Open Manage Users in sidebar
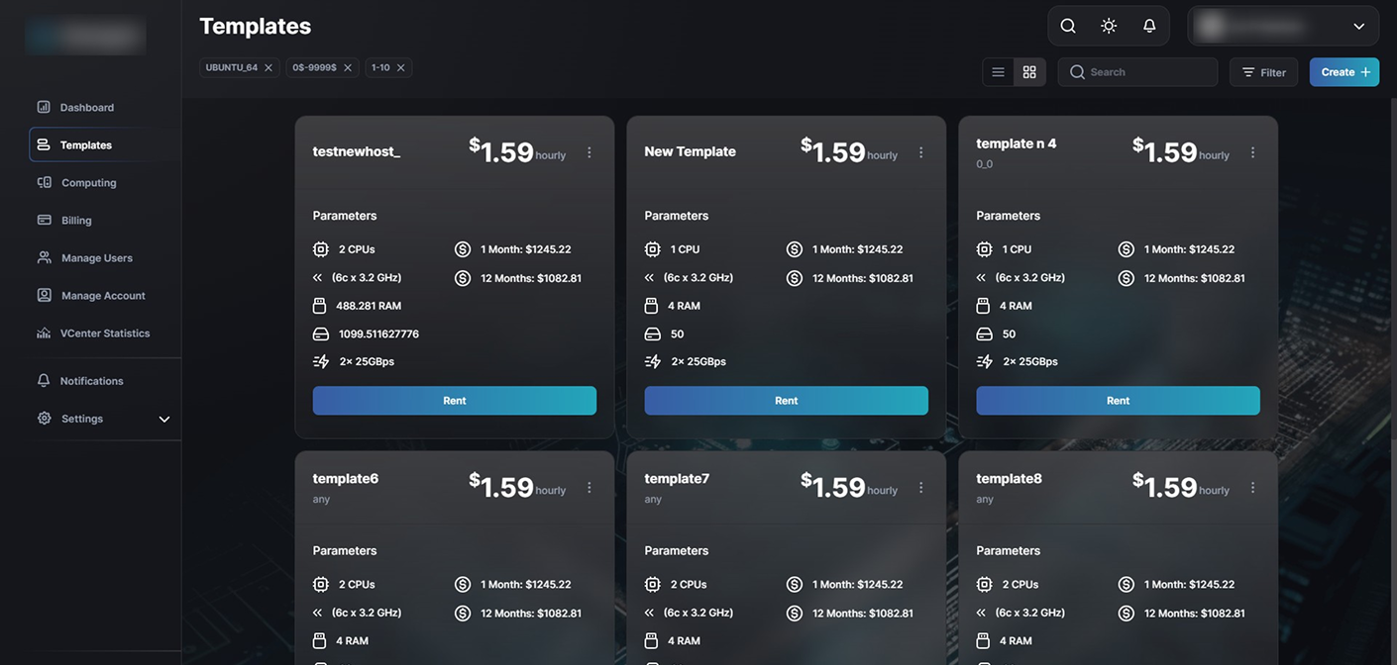 tap(97, 257)
